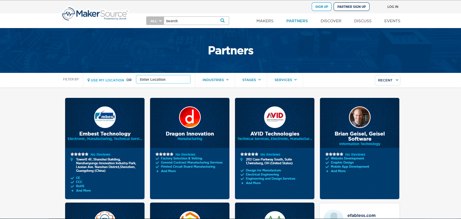Open the AVID Technologies logo
The width and height of the screenshot is (461, 219).
tap(275, 117)
